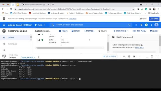Open the Reading list button
The image size is (161, 91).
154,13
